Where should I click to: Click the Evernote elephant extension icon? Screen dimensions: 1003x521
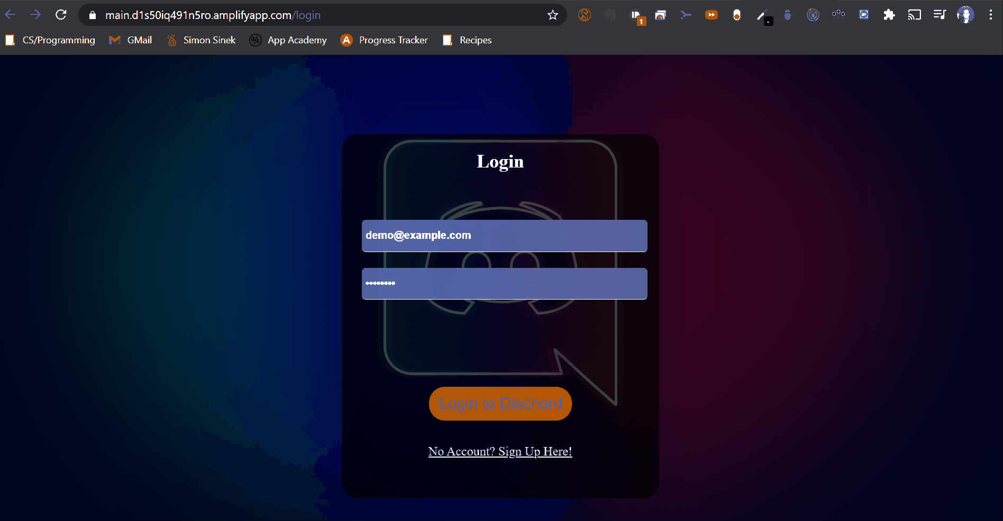tap(610, 15)
